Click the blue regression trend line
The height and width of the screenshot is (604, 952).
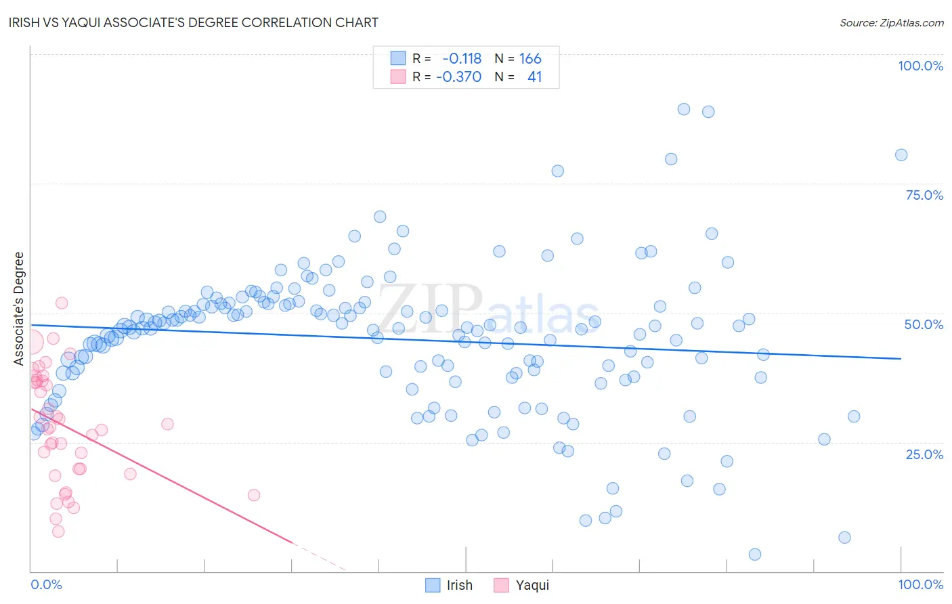point(466,342)
